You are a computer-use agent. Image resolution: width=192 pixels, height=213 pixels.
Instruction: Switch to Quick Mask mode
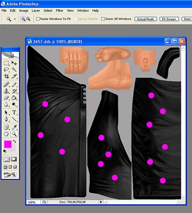(x=14, y=159)
